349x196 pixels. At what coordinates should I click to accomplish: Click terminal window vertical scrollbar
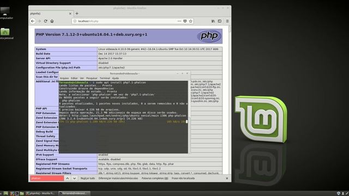[189, 117]
